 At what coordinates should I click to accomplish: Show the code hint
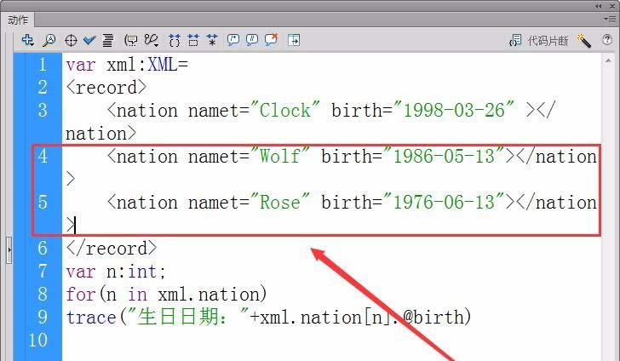(131, 40)
